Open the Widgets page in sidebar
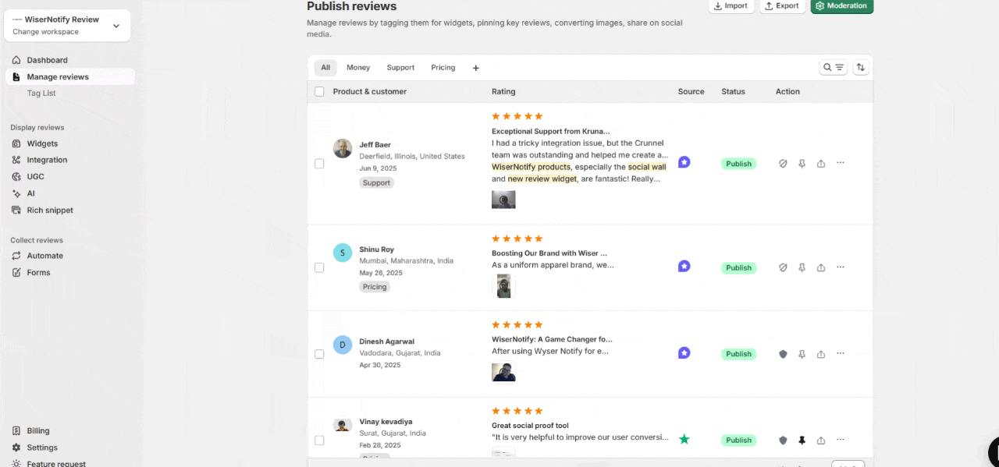The width and height of the screenshot is (999, 467). pyautogui.click(x=42, y=143)
